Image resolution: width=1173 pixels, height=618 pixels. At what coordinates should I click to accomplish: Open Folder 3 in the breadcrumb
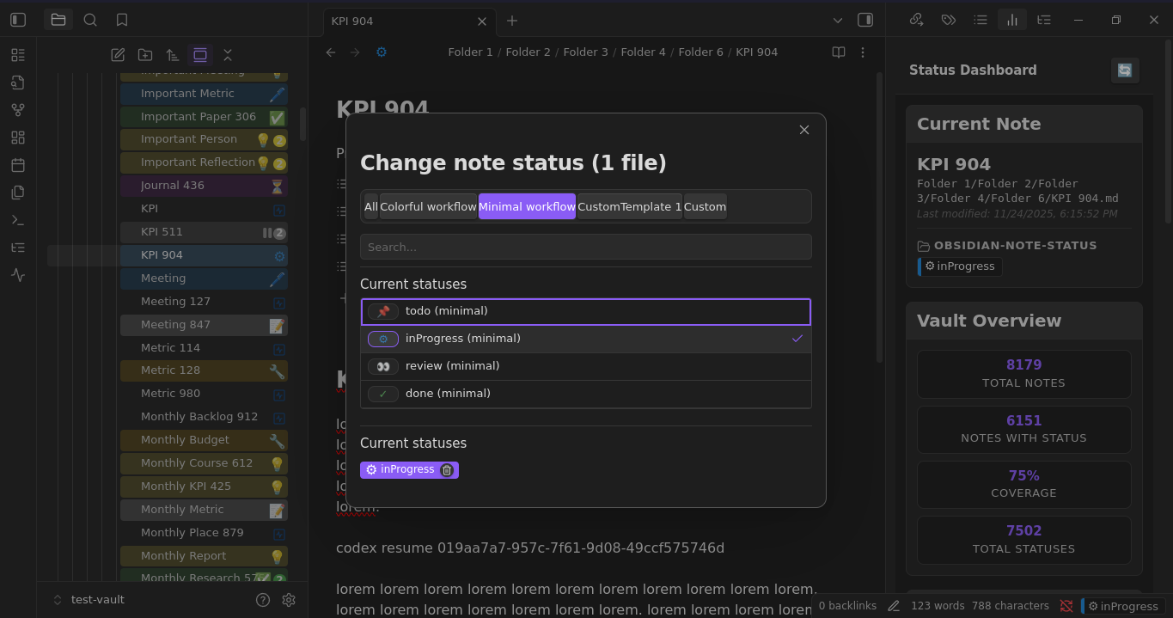[x=586, y=52]
